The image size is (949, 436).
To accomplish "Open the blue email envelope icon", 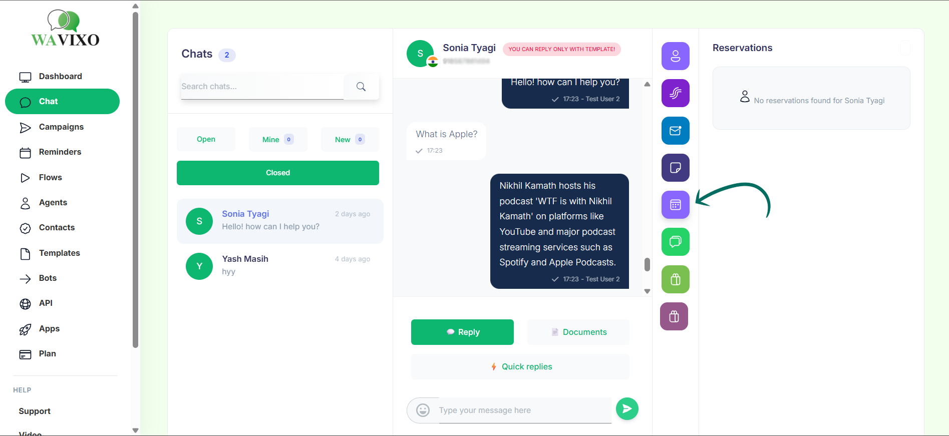I will tap(675, 131).
